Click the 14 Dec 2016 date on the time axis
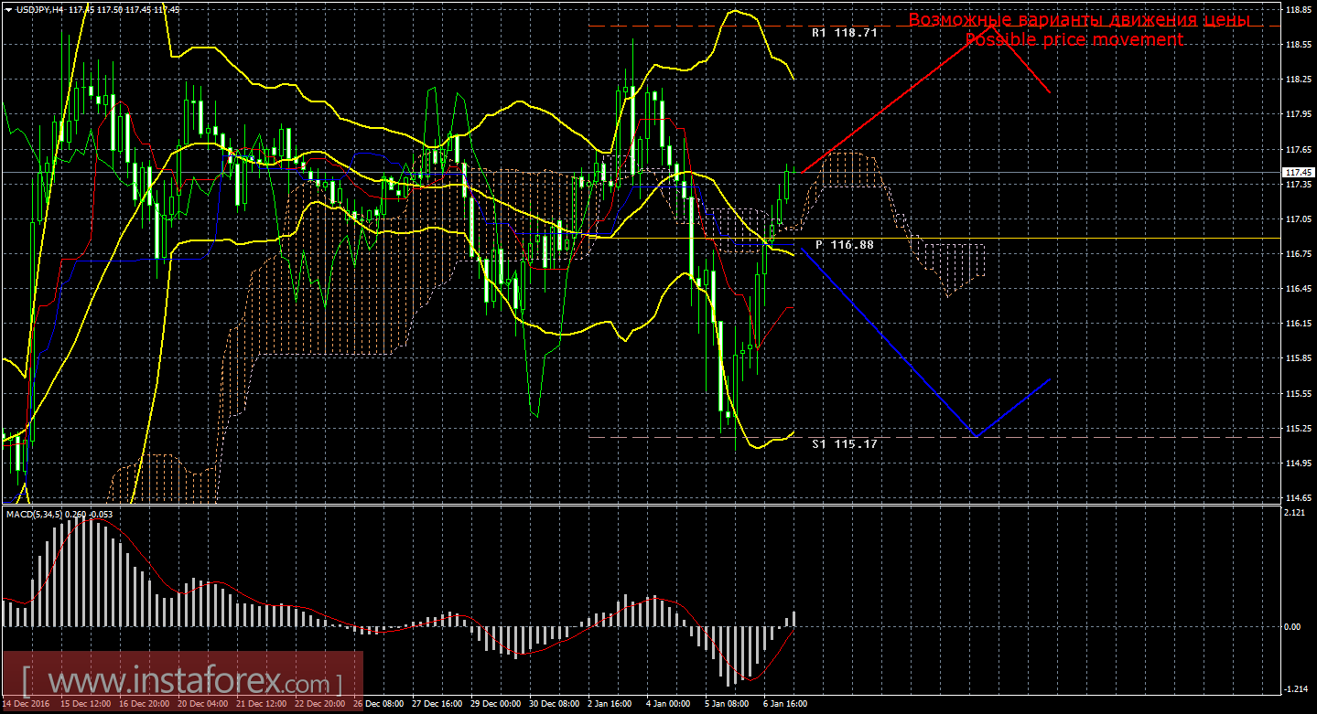The width and height of the screenshot is (1317, 714). point(27,705)
